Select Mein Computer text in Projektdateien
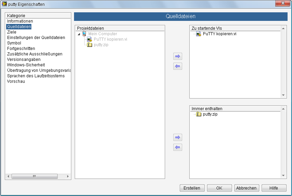The width and height of the screenshot is (292, 196). 103,34
